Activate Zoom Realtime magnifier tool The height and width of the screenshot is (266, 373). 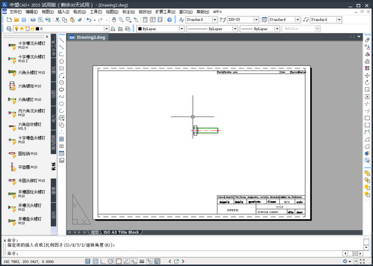pos(121,20)
